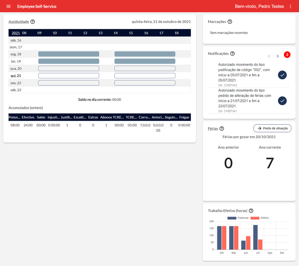Click the July Potencial bar in chart
Image resolution: width=299 pixels, height=266 pixels.
tap(255, 237)
